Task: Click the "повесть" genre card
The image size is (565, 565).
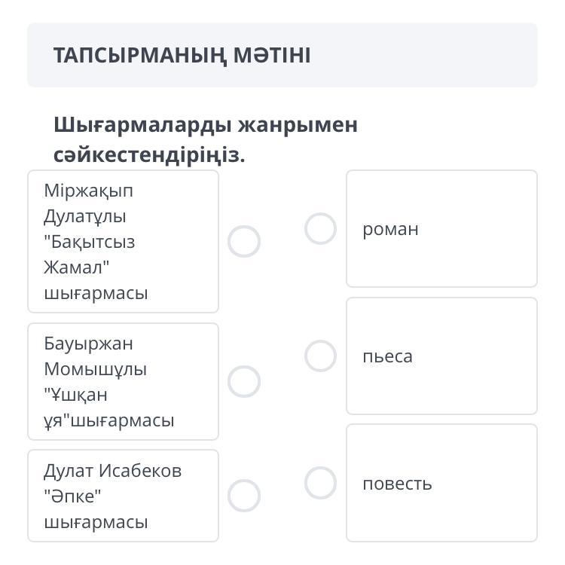Action: 441,484
